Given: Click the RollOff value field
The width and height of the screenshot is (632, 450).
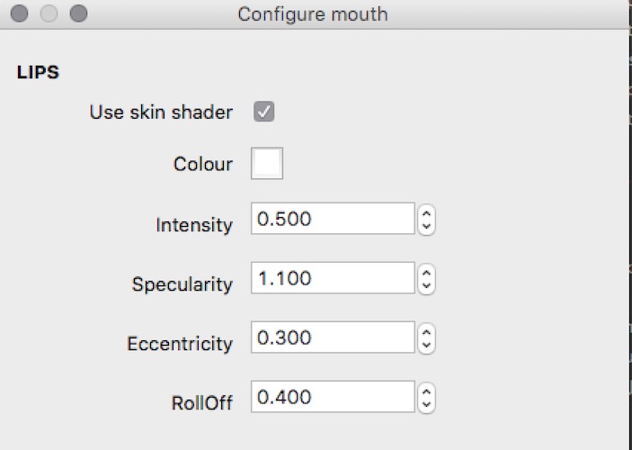Looking at the screenshot, I should (333, 397).
